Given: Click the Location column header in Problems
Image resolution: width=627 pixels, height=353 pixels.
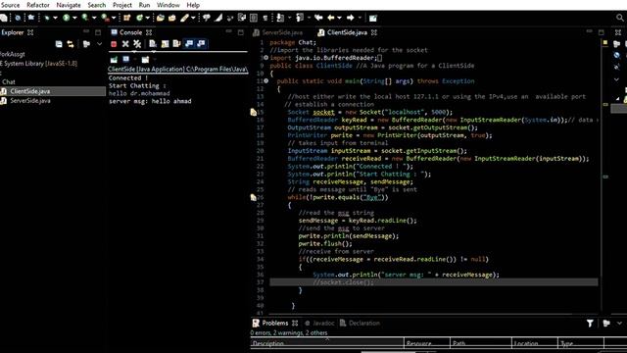Looking at the screenshot, I should [x=535, y=343].
